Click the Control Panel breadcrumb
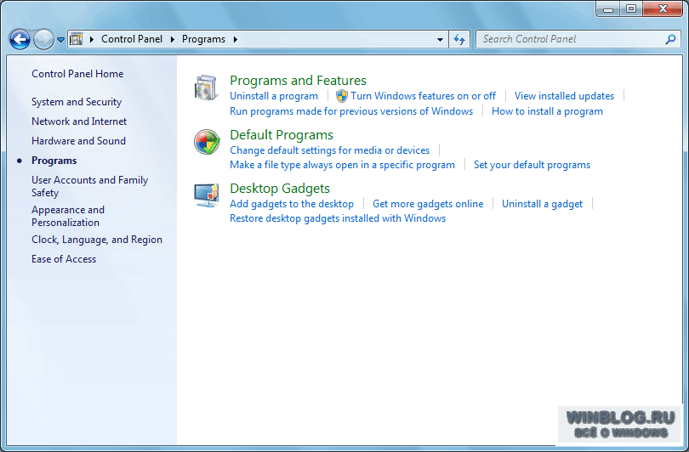 pyautogui.click(x=132, y=39)
